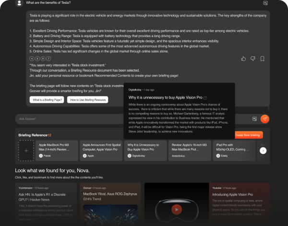Open external link icon beside Vision Pro title
The height and width of the screenshot is (226, 288).
point(205,98)
